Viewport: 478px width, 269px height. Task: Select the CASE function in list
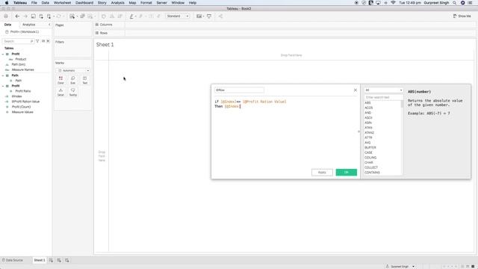coord(368,152)
